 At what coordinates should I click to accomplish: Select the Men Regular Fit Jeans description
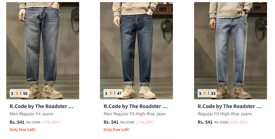[32, 114]
